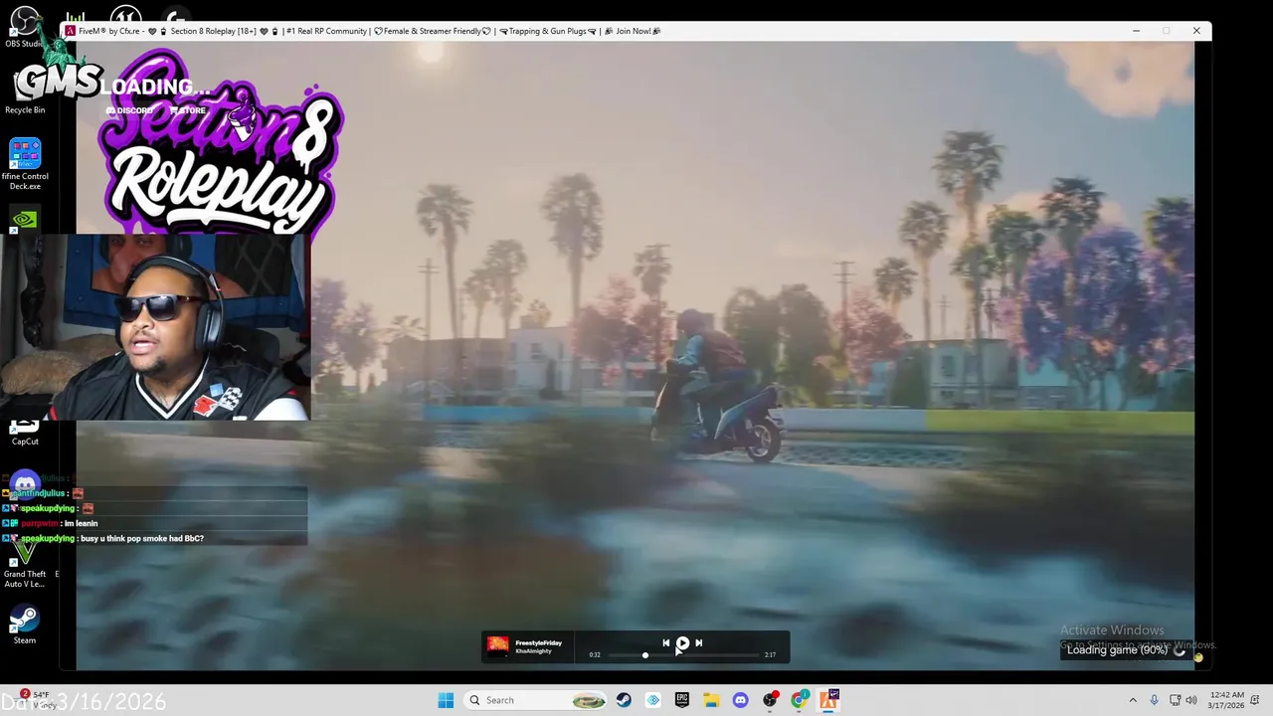Open the blue diamond app in taskbar
The height and width of the screenshot is (716, 1273).
[x=653, y=700]
